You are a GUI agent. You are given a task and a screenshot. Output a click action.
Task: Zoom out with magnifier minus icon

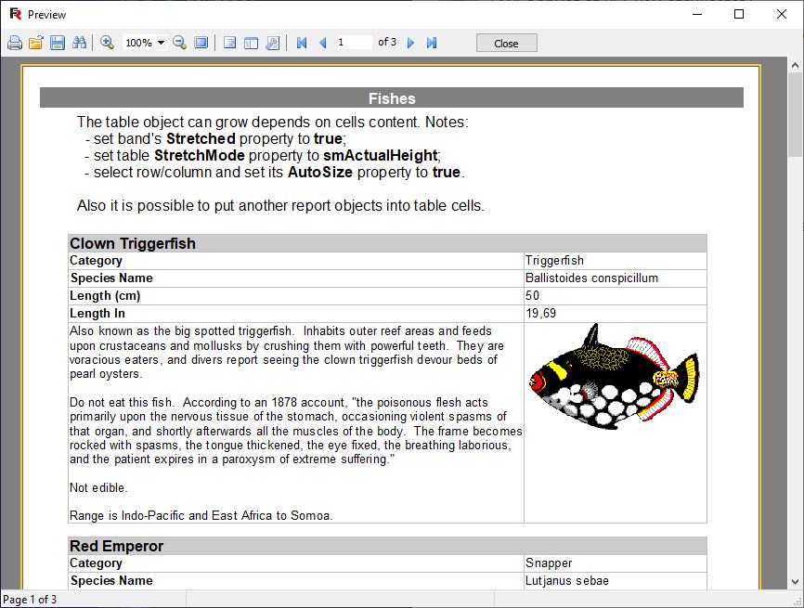click(179, 43)
